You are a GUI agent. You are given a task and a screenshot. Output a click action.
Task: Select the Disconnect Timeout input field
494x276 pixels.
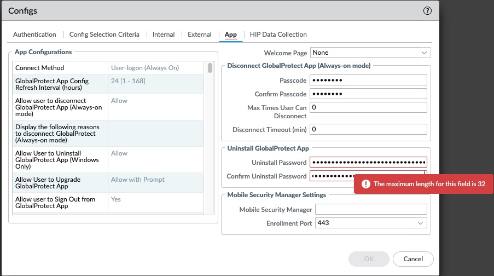(x=368, y=129)
